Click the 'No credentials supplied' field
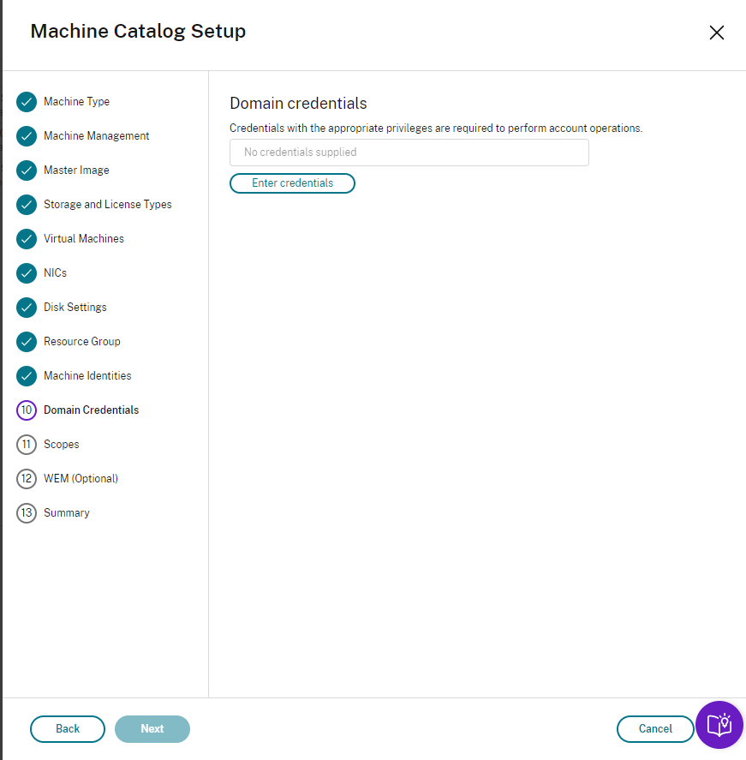 coord(409,153)
